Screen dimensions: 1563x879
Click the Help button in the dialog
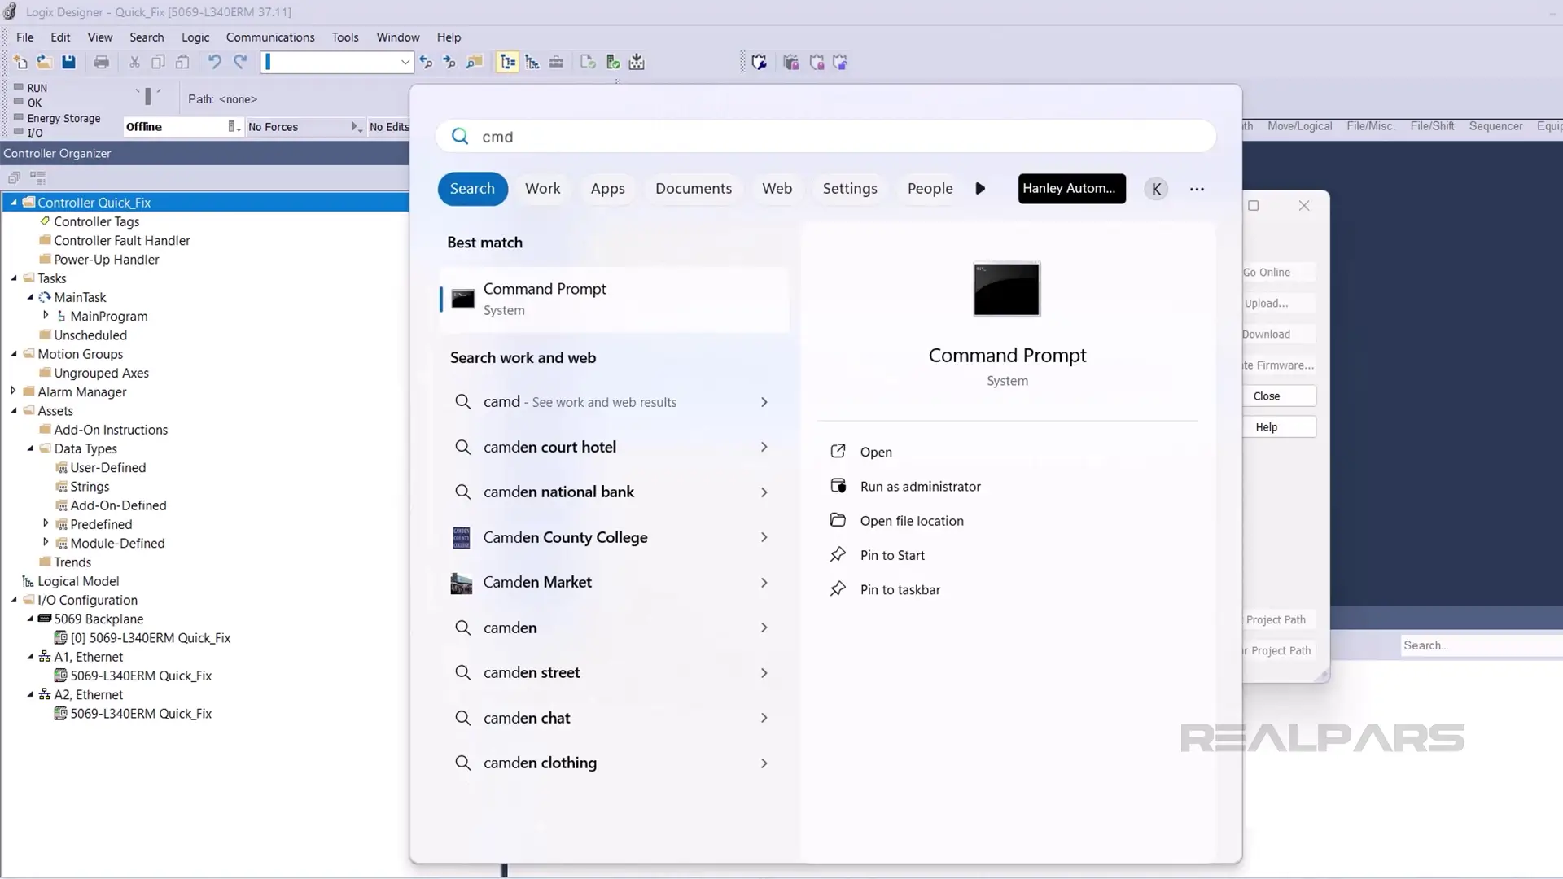point(1278,427)
